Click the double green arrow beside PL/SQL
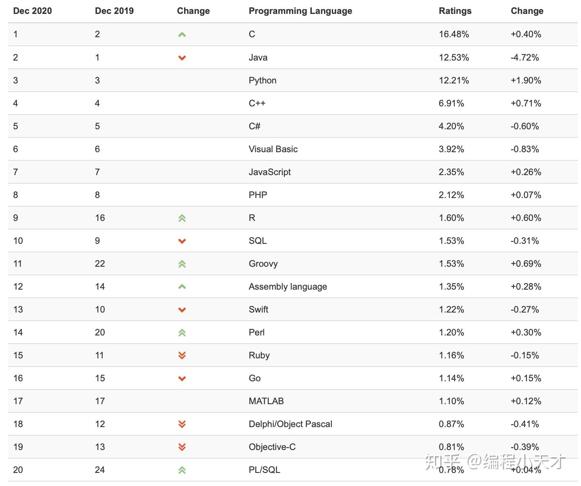581x486 pixels. [x=182, y=470]
